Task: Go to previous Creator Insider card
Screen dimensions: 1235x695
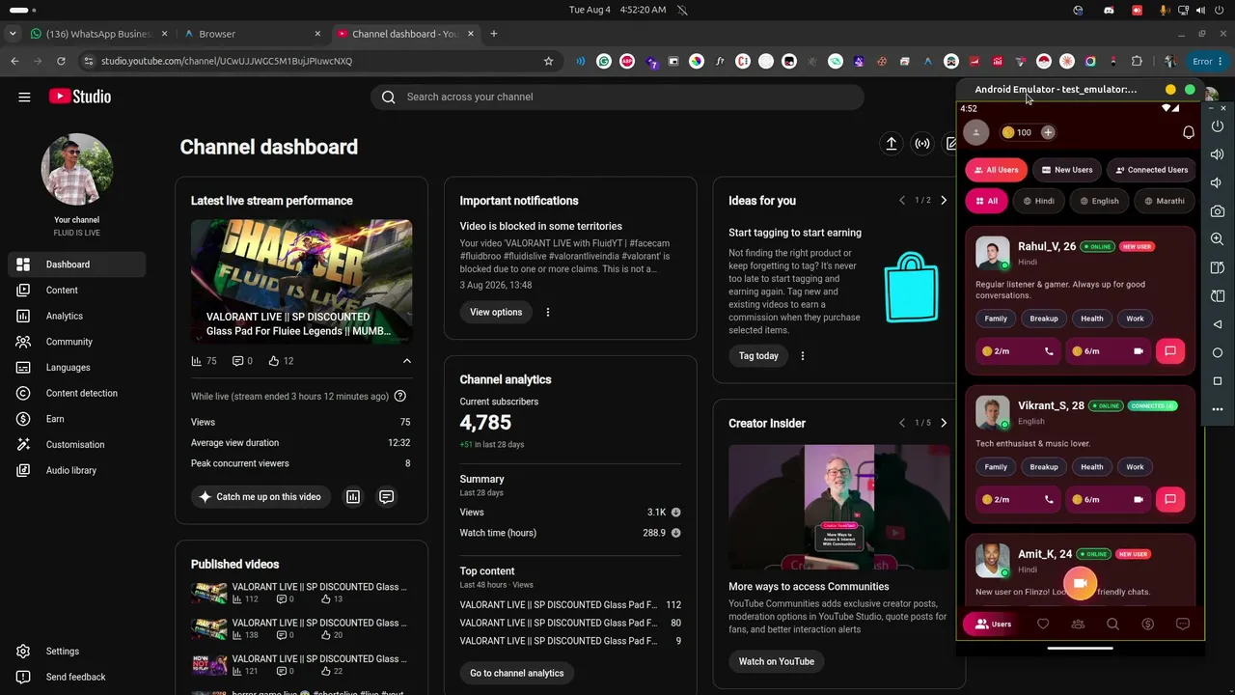Action: 902,423
